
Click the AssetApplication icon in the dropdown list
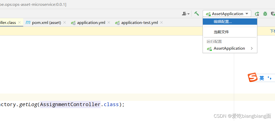pyautogui.click(x=209, y=49)
